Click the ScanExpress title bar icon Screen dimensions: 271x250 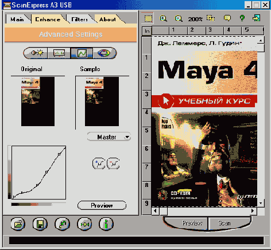tap(7, 5)
